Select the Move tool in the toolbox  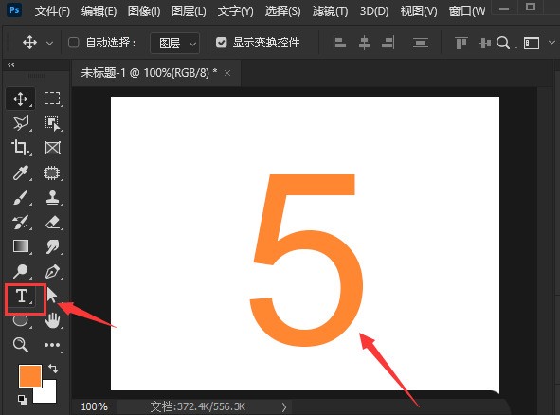(20, 99)
